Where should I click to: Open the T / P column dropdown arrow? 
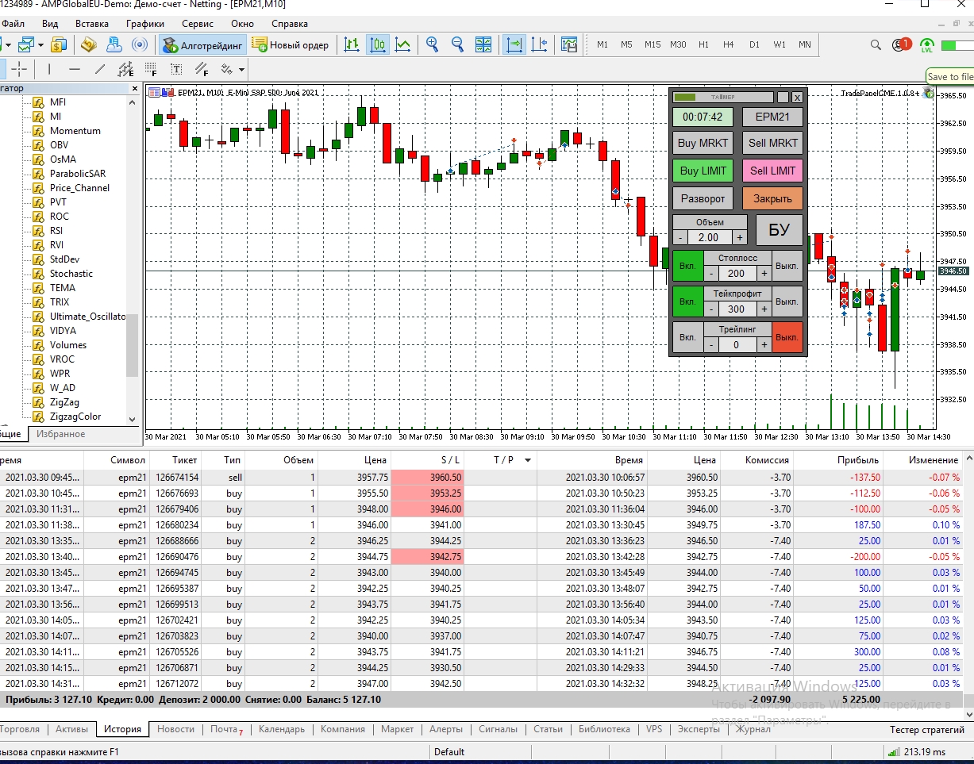[528, 460]
